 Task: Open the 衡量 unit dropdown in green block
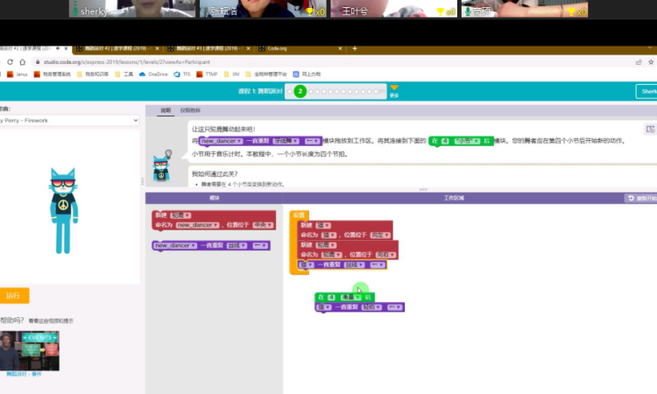351,298
